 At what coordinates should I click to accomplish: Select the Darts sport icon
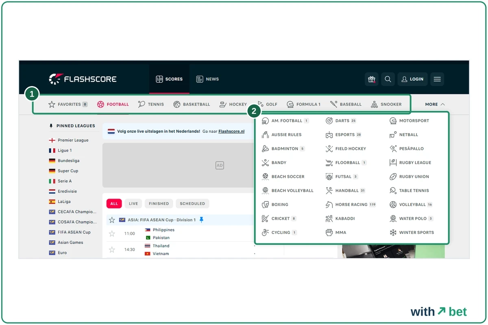point(329,121)
